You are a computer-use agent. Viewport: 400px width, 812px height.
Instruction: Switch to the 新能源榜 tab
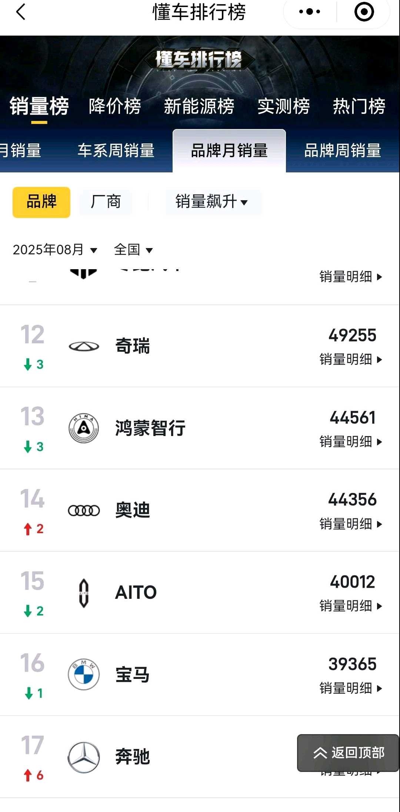(x=199, y=106)
